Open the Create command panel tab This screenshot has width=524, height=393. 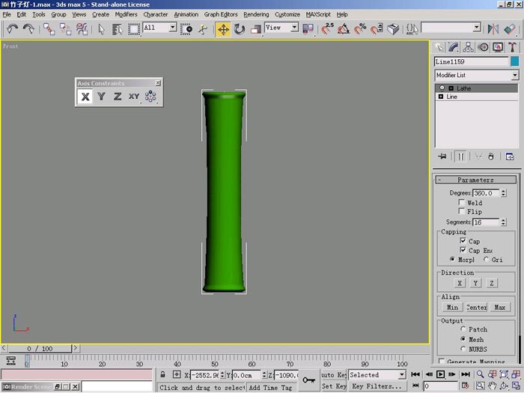tap(439, 47)
